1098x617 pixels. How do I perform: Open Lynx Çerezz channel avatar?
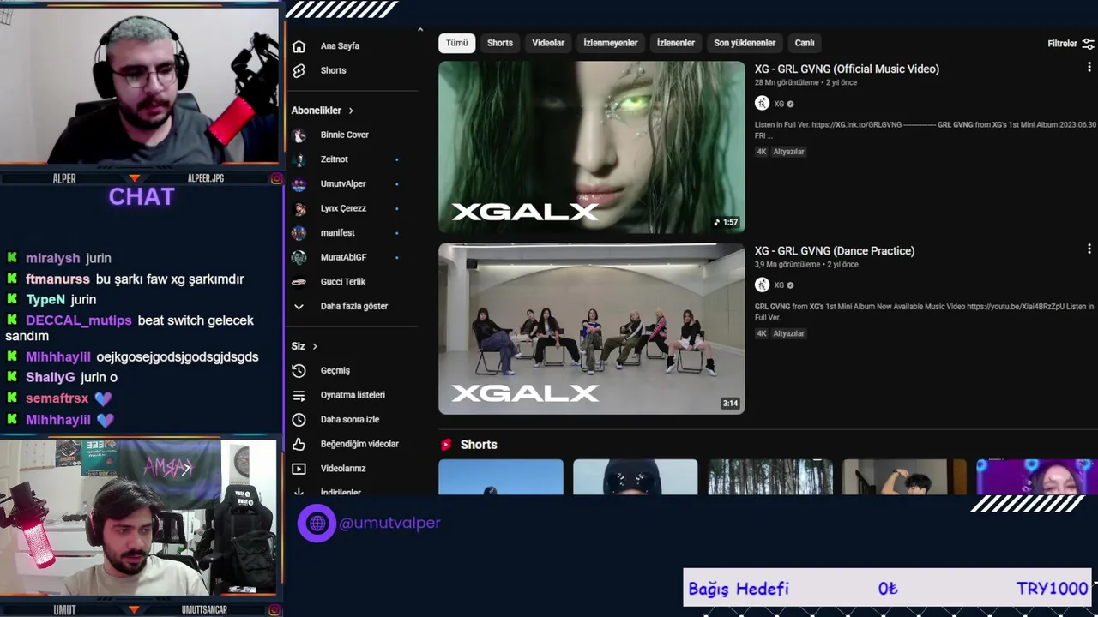pos(299,208)
